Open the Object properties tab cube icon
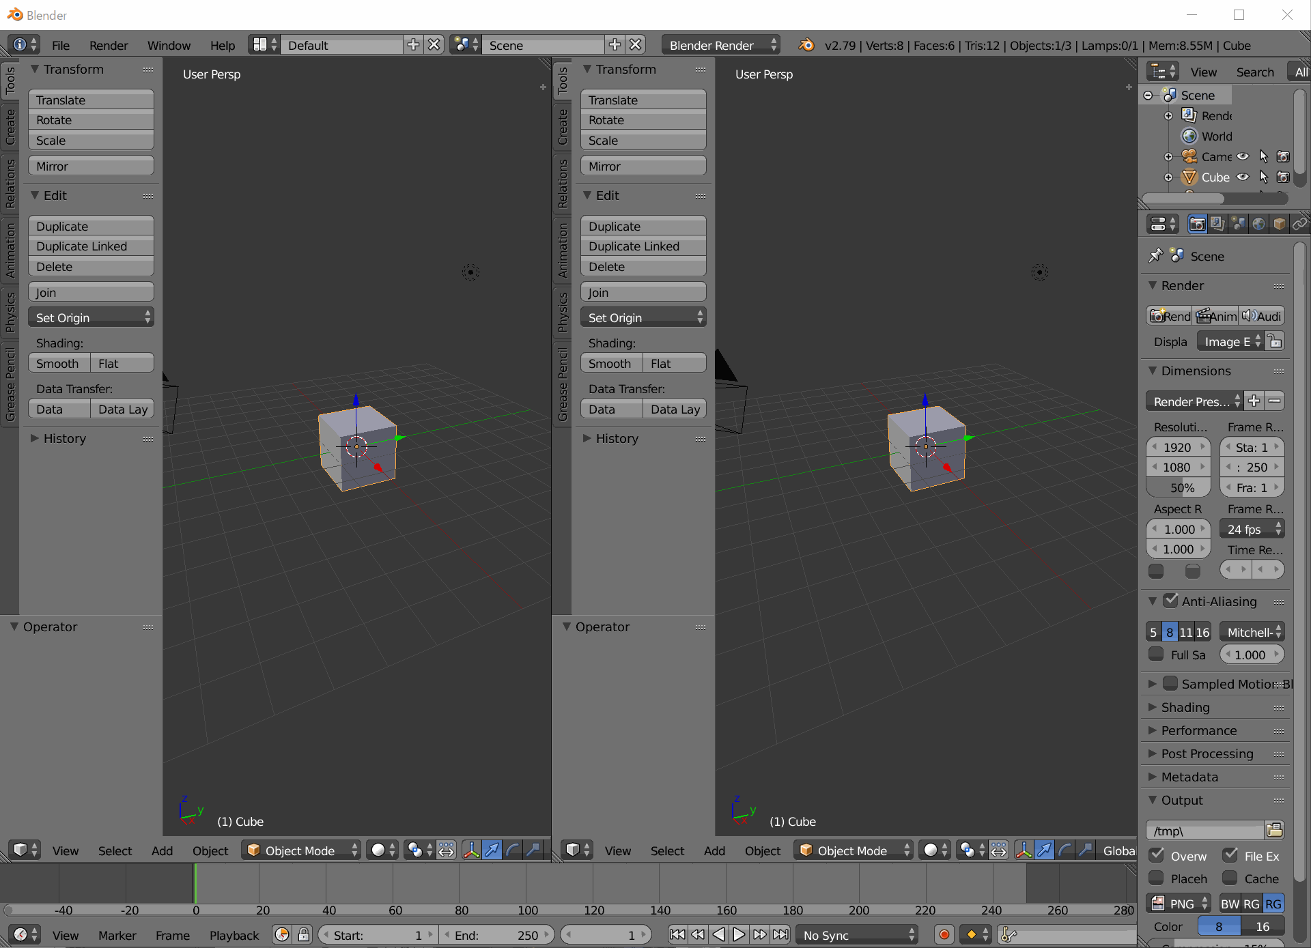This screenshot has height=948, width=1311. coord(1280,224)
